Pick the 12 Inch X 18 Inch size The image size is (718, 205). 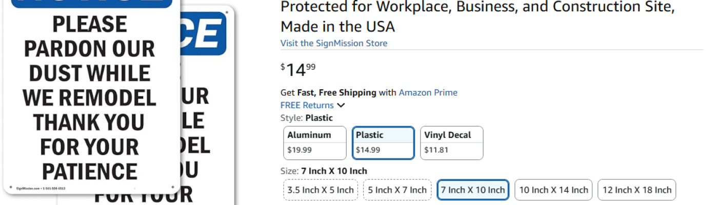pos(636,190)
